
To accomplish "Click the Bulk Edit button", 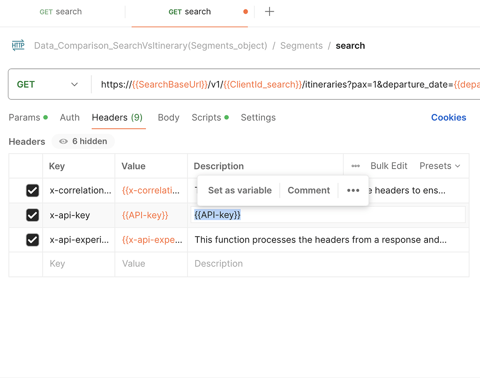I will click(x=389, y=165).
